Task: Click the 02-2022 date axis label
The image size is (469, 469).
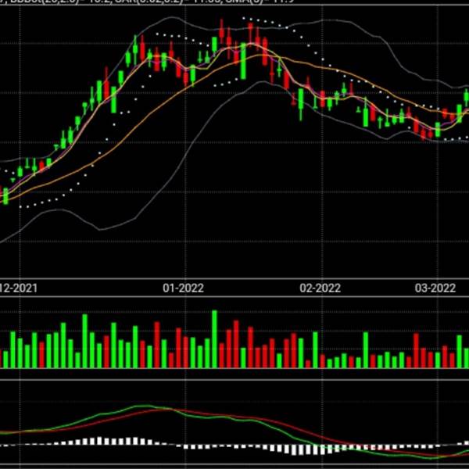Action: pyautogui.click(x=320, y=288)
